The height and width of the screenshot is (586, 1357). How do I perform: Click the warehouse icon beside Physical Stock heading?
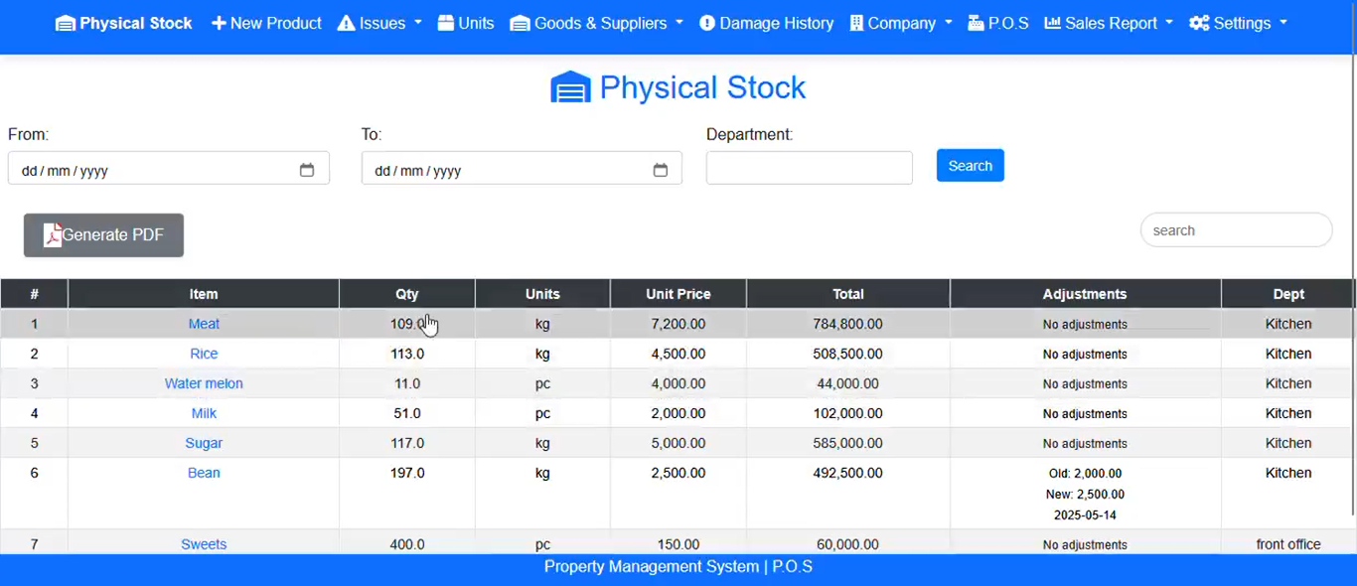[x=570, y=87]
